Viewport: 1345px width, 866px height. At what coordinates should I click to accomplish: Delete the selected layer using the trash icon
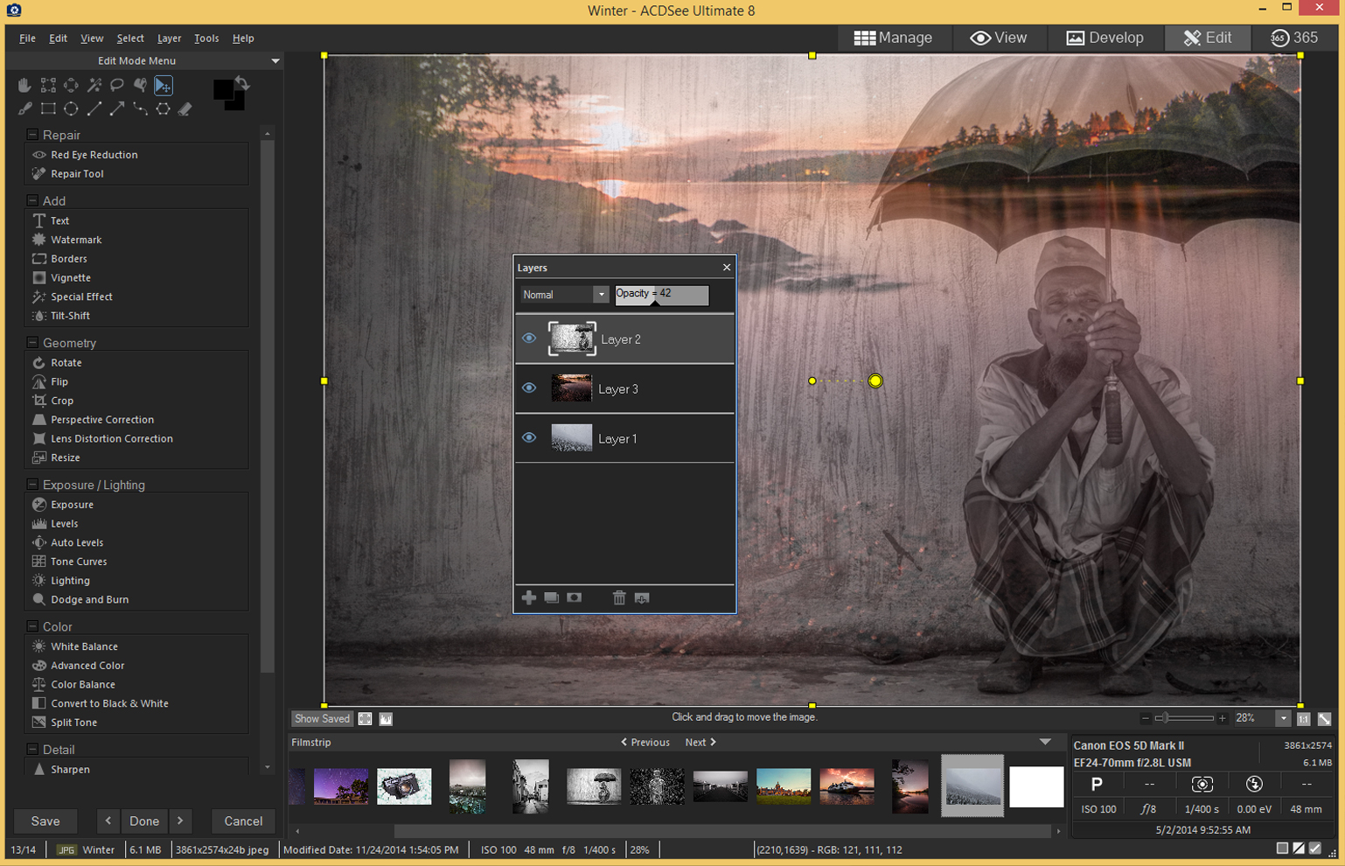[621, 598]
